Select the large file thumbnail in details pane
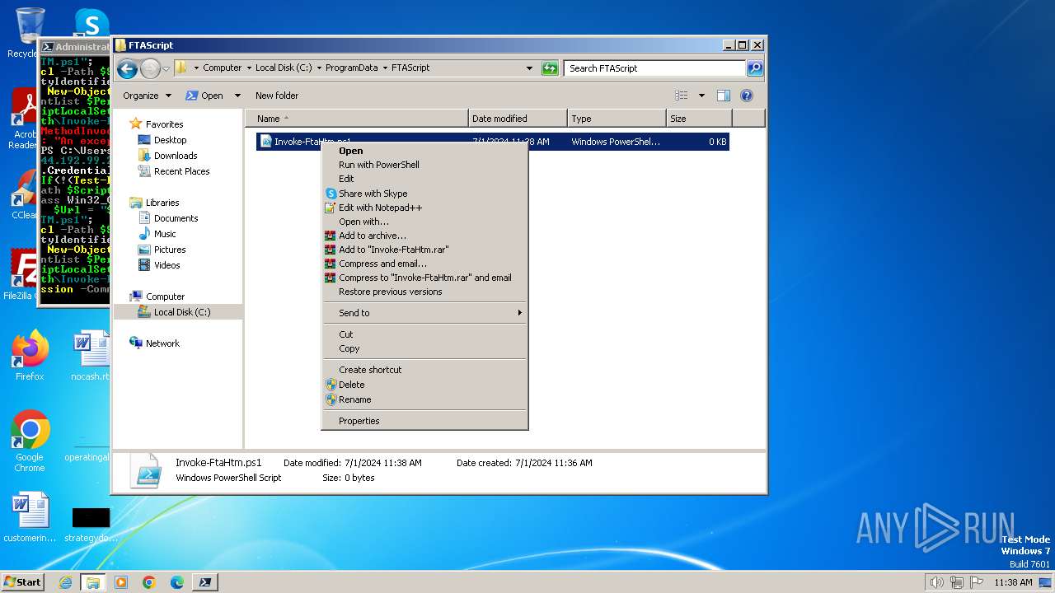Screen dimensions: 1055x593 coord(146,470)
